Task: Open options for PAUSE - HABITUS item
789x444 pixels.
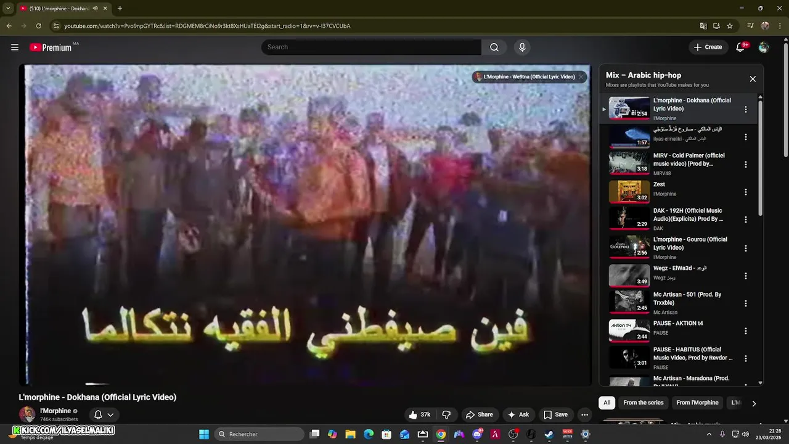Action: pyautogui.click(x=746, y=358)
